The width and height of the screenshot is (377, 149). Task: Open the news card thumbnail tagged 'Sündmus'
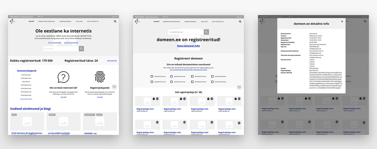tap(63, 121)
